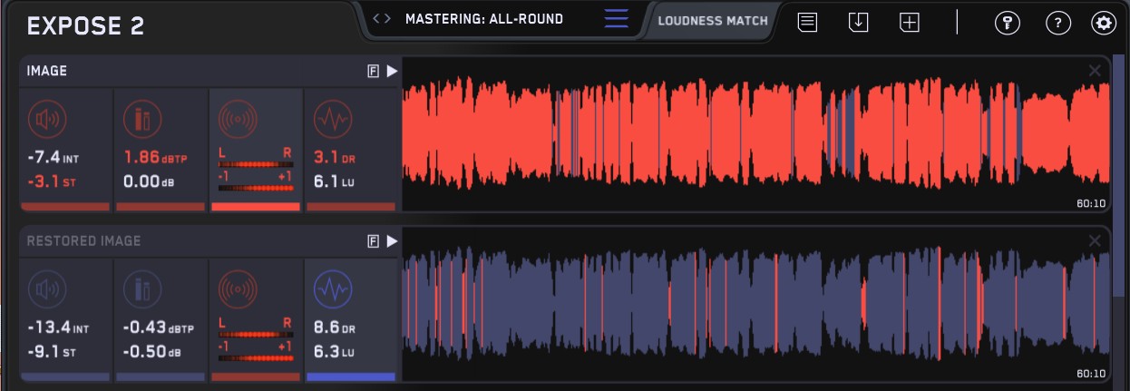Remove the IMAGE track with X button

point(1095,71)
